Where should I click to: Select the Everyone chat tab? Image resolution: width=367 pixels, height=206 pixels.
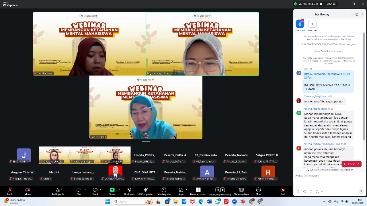[x=300, y=25]
